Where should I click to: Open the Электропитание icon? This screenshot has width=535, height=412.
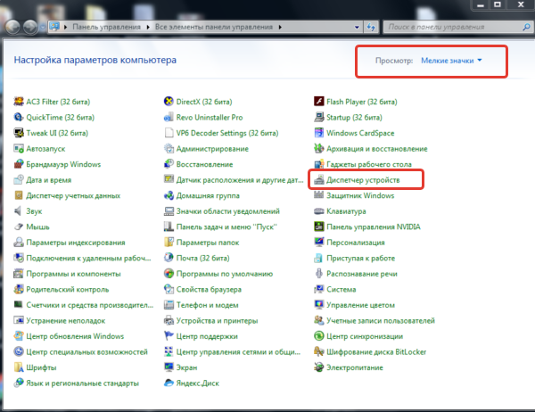pyautogui.click(x=319, y=367)
